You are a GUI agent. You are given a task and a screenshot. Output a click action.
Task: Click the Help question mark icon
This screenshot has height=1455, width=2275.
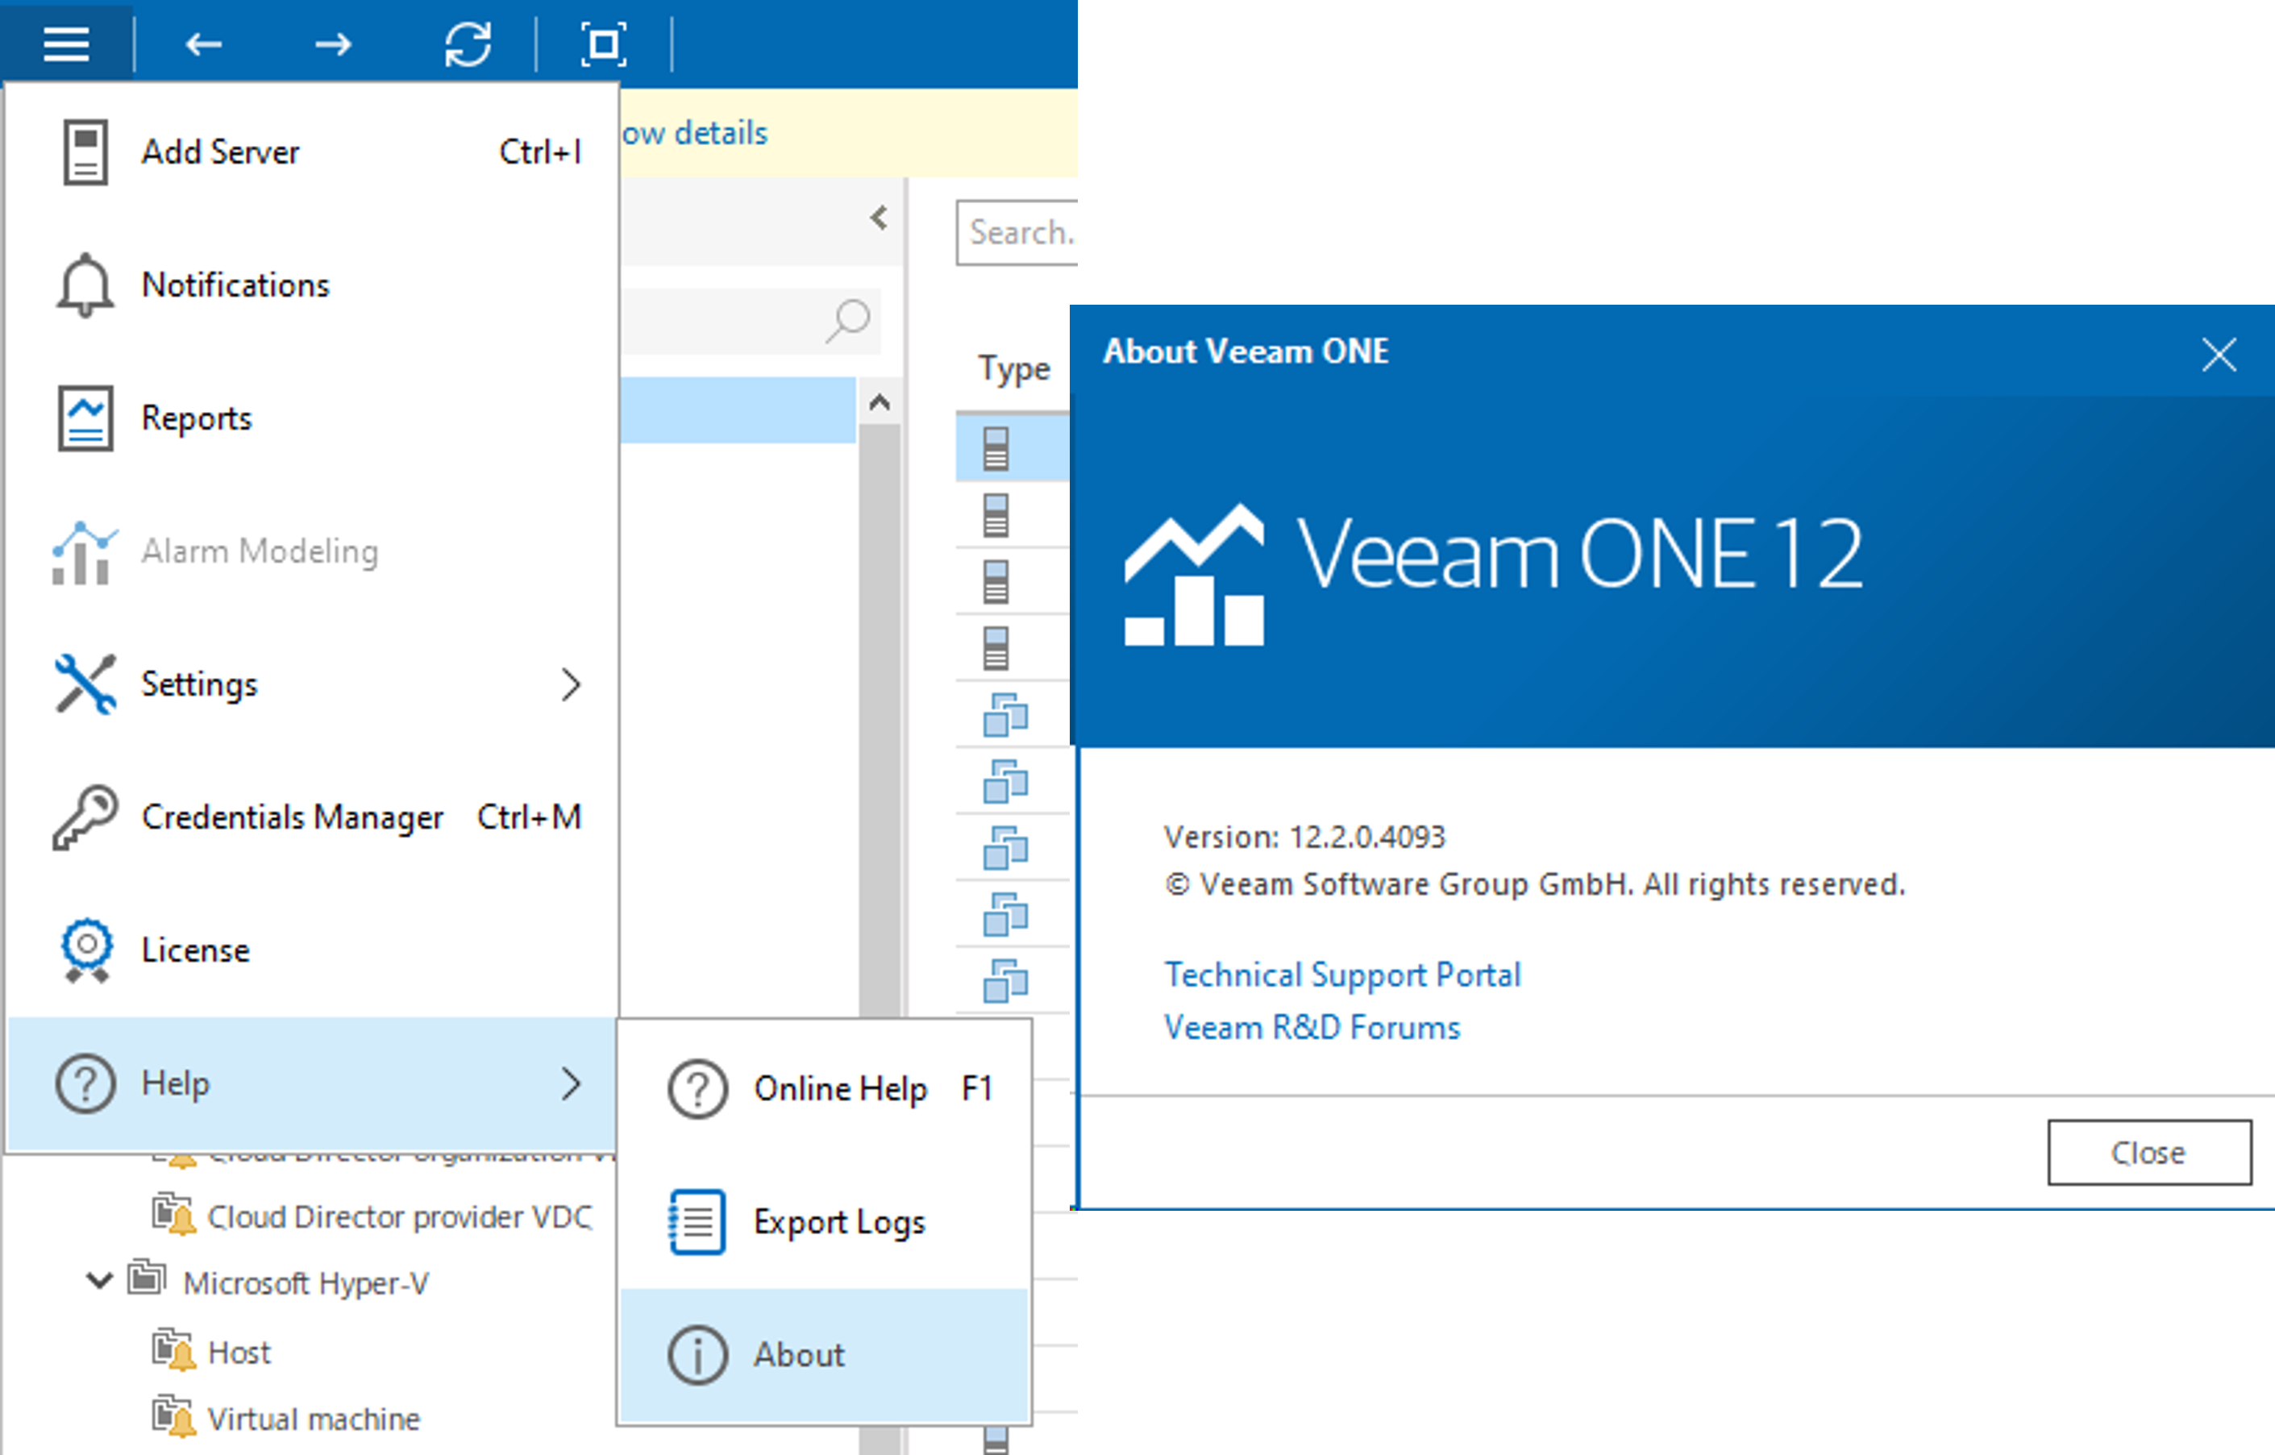(85, 1083)
